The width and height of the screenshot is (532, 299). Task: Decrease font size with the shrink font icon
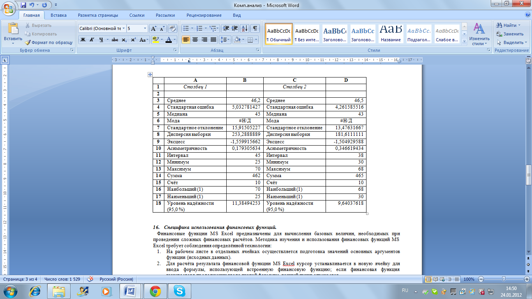coord(162,28)
